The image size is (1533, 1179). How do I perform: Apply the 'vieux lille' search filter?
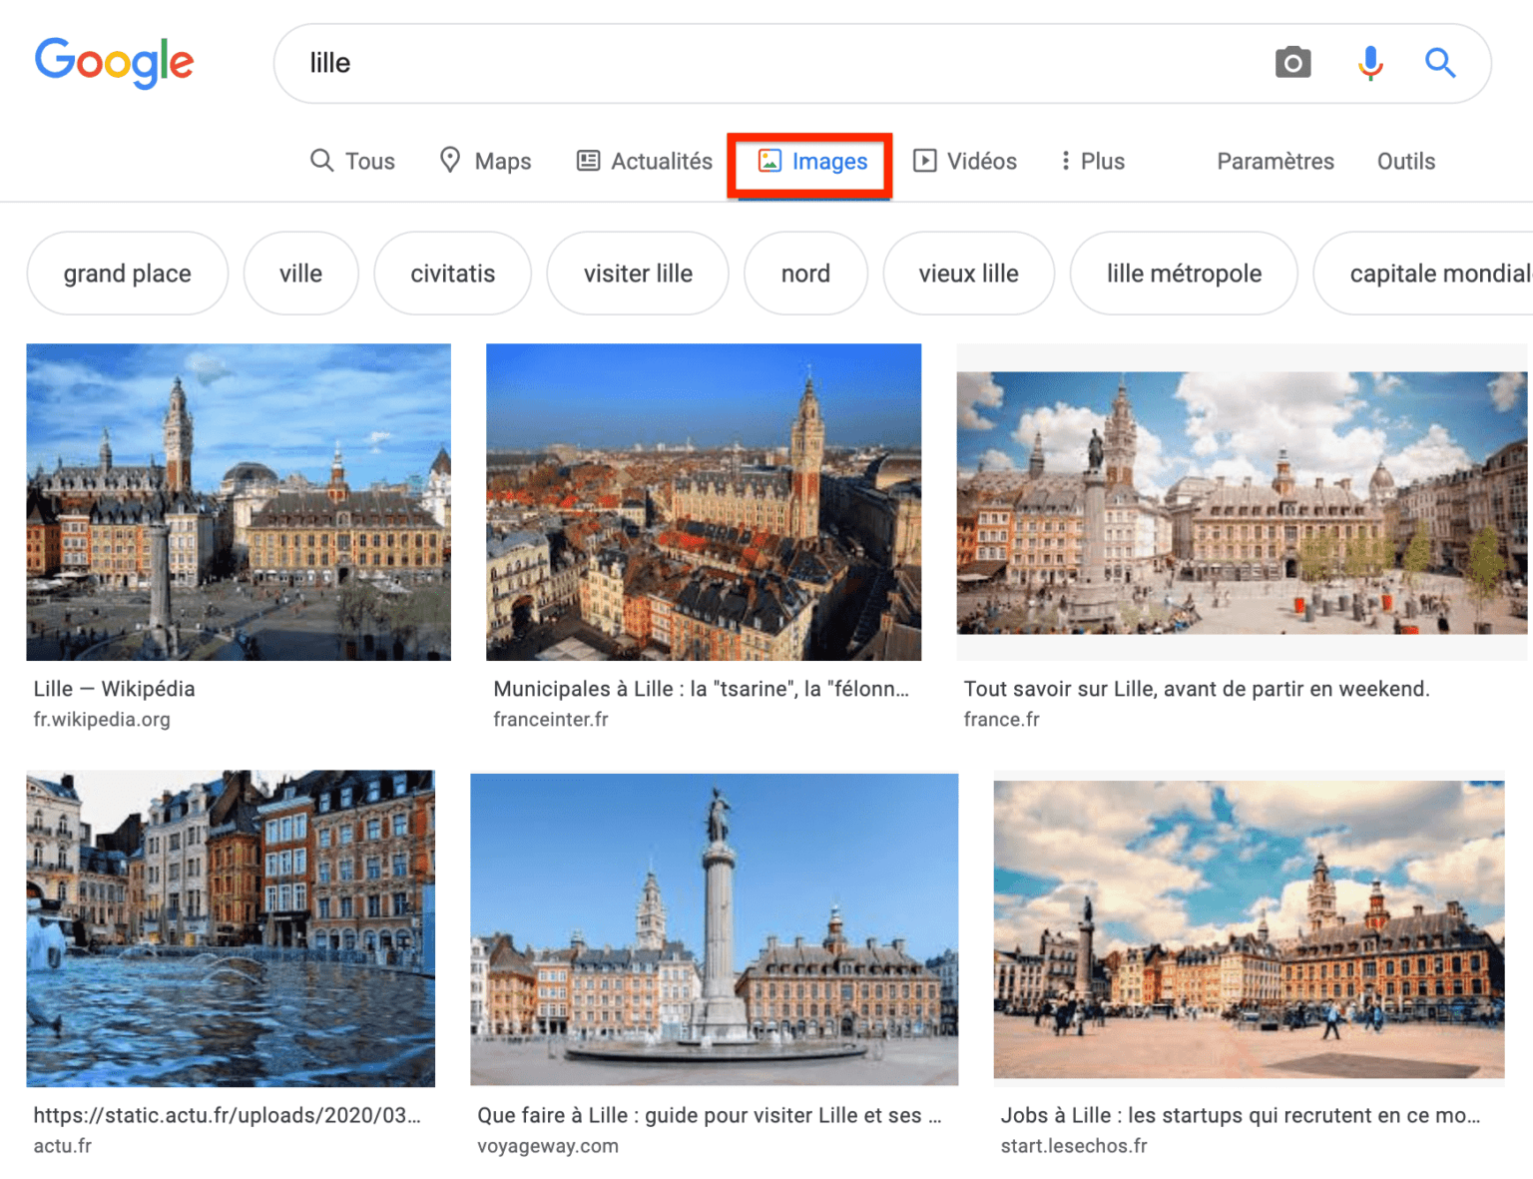[967, 273]
